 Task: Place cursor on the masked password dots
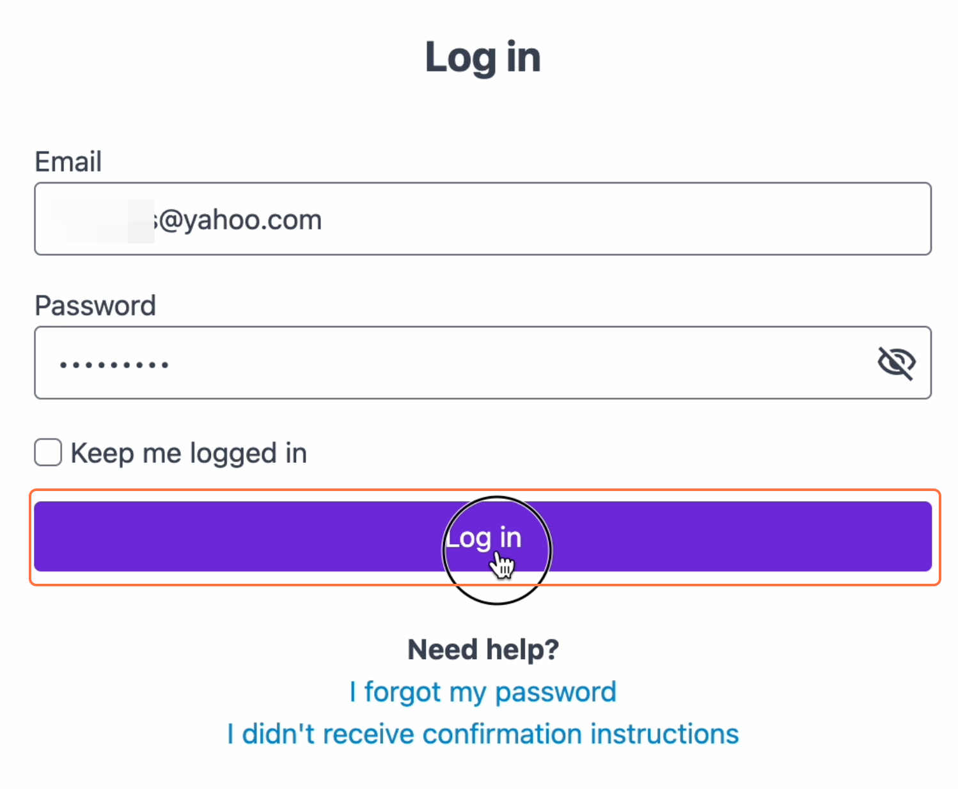tap(114, 365)
